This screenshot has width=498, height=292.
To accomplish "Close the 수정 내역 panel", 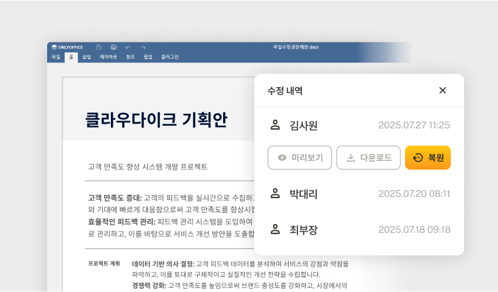I will click(442, 90).
